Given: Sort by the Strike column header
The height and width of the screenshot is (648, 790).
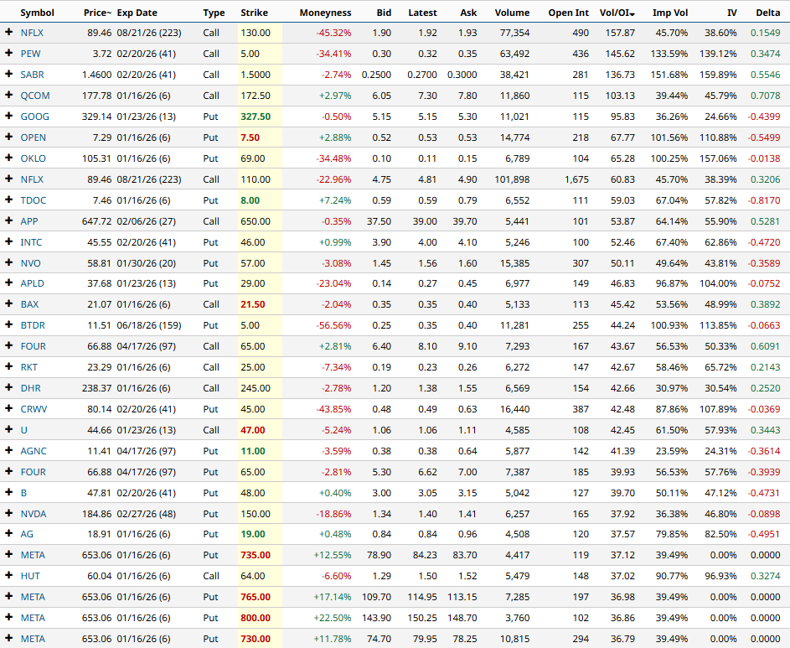Looking at the screenshot, I should click(x=255, y=13).
